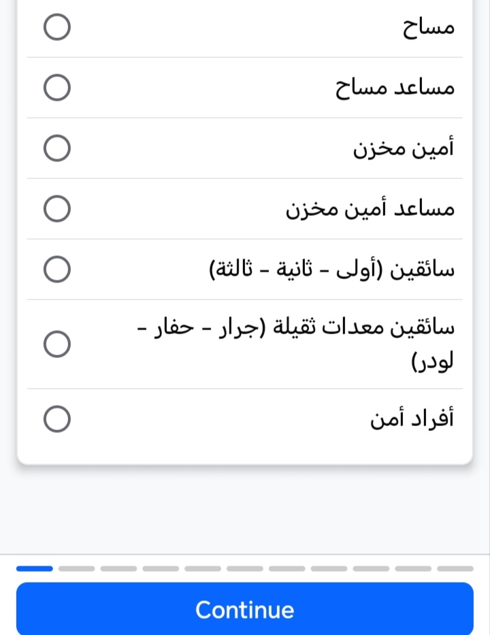The image size is (490, 635).
Task: Click the last gray progress segment
Action: [x=455, y=568]
